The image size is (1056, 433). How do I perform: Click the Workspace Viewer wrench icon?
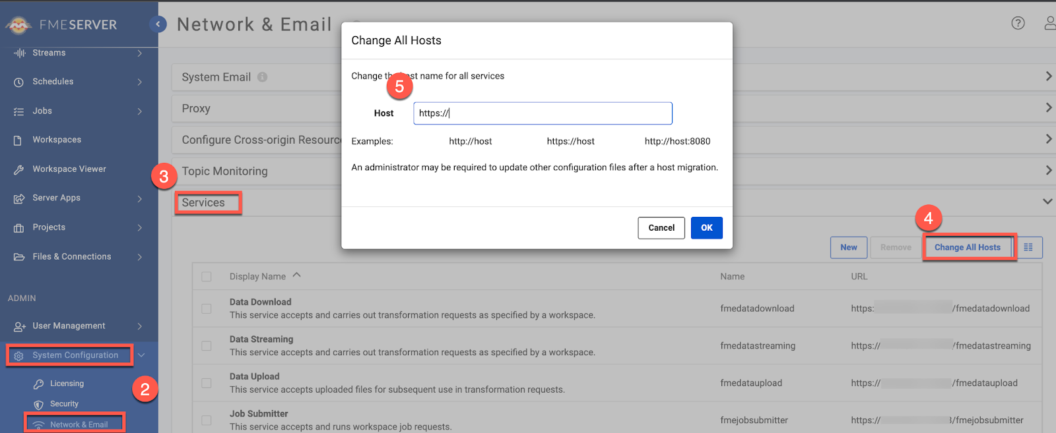18,169
